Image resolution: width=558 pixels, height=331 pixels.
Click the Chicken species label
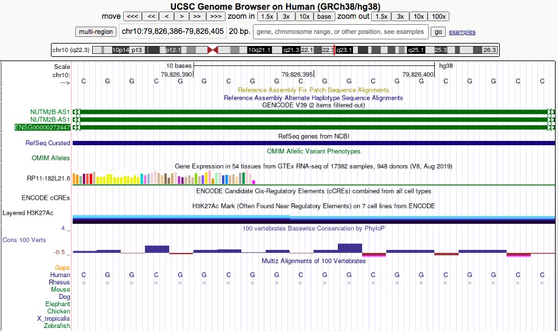point(58,311)
